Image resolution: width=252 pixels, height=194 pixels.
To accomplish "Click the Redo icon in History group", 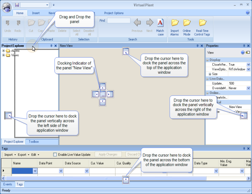I will (18, 23).
